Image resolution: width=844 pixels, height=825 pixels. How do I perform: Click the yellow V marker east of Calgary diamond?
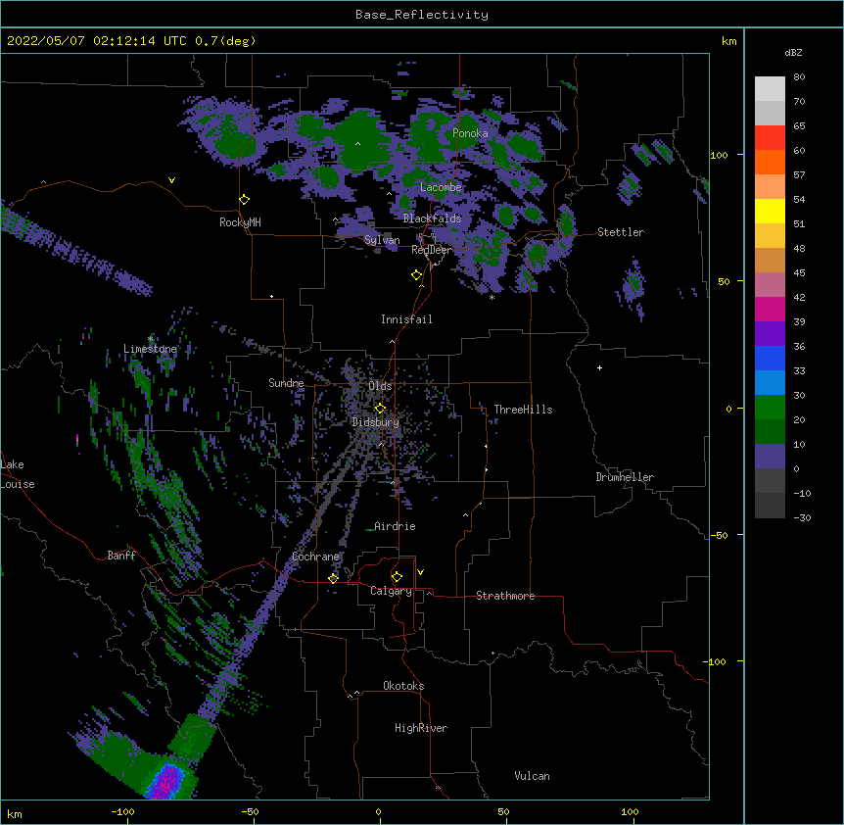420,572
